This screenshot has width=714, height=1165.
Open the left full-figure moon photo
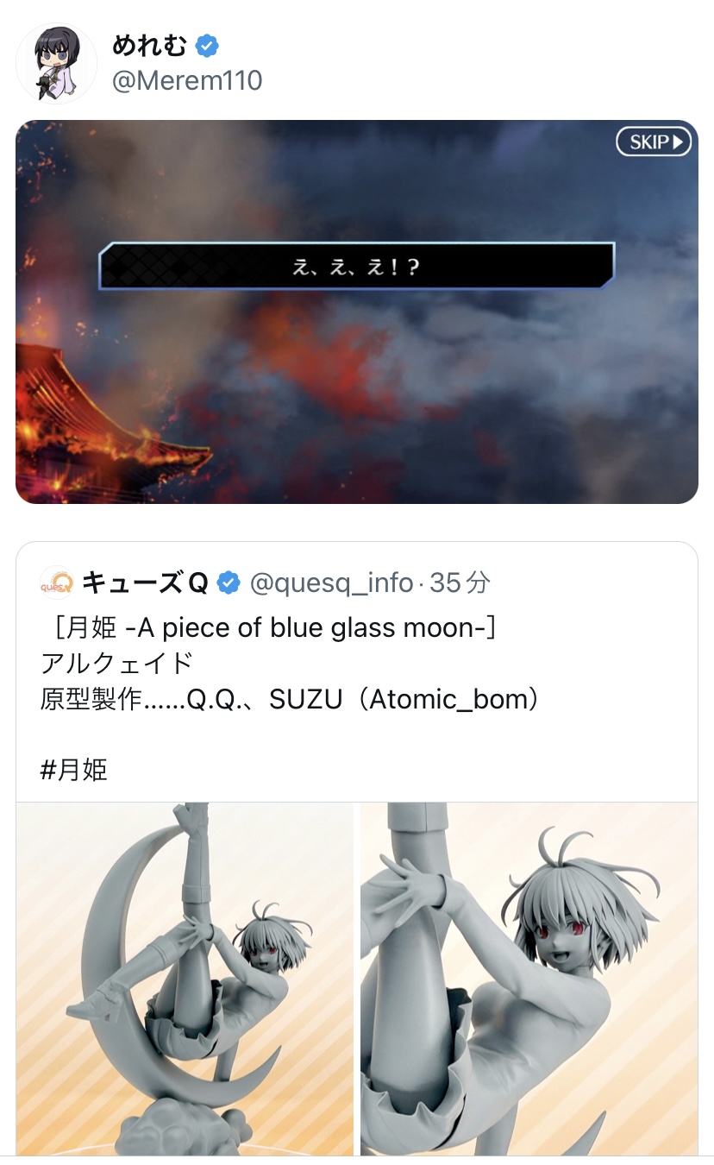pos(185,979)
